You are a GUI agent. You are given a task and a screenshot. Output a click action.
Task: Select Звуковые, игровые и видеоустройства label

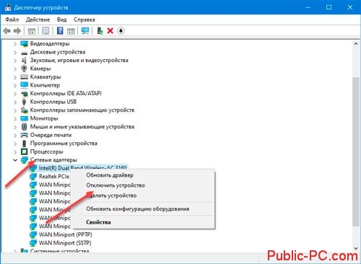pos(79,61)
